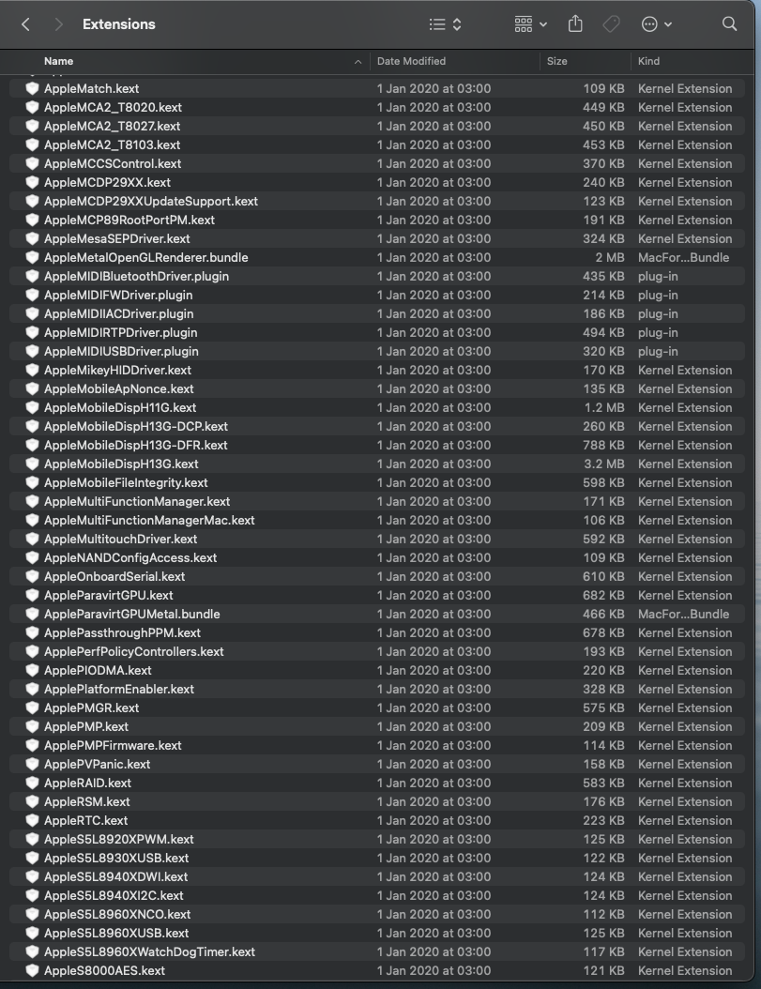
Task: Click the icon beside AppleMIDIBluetoothDriver.plugin
Action: (32, 276)
